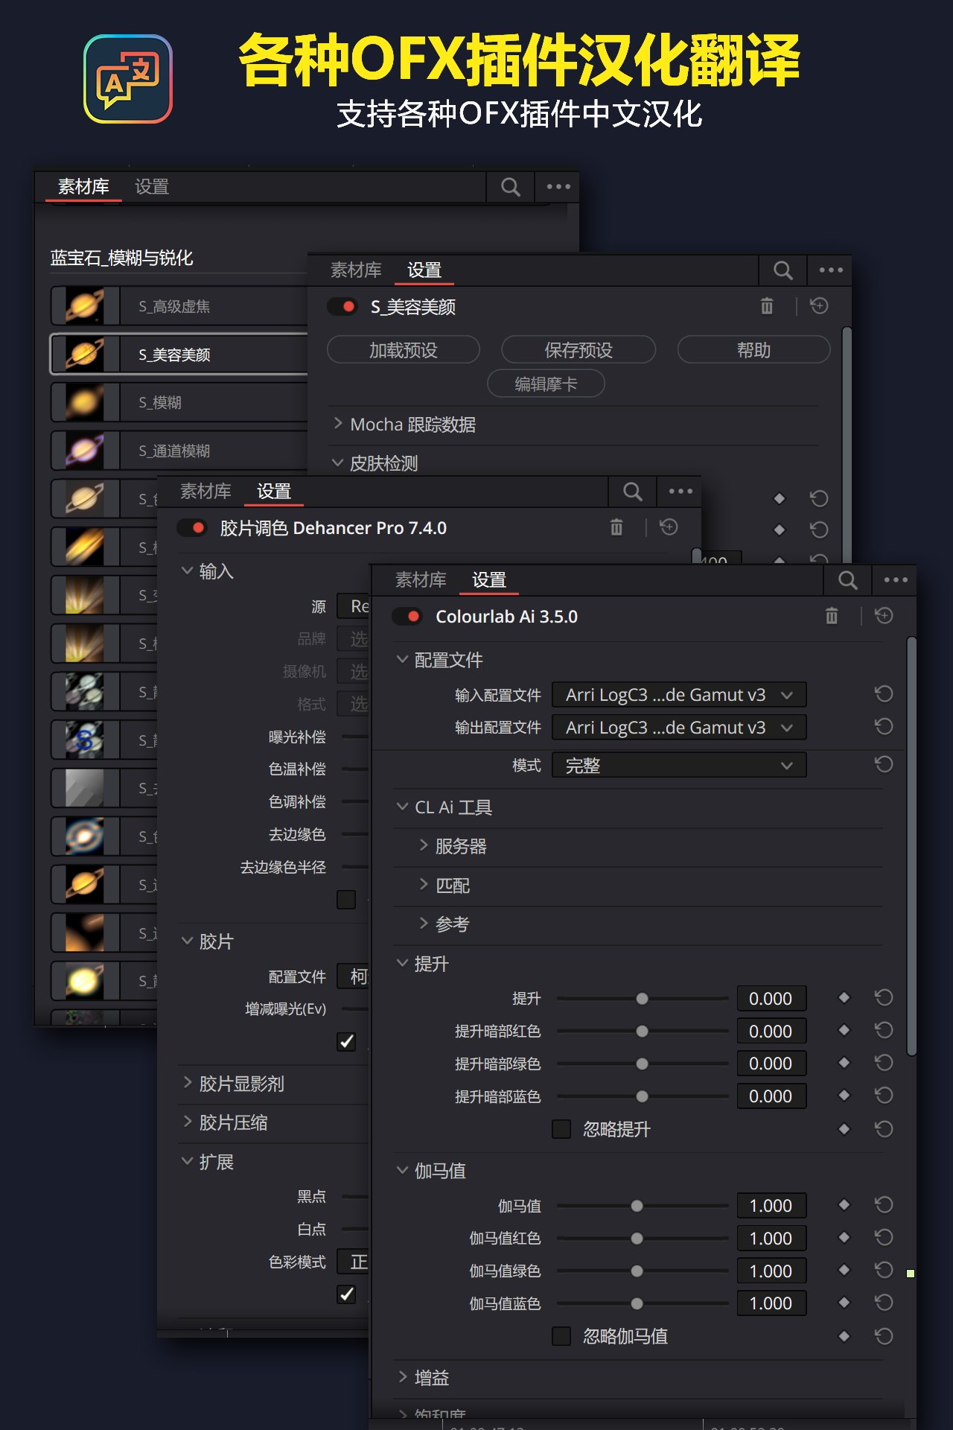Click the search icon in the S_美容美颜 panel
Image resolution: width=953 pixels, height=1430 pixels.
[x=783, y=270]
